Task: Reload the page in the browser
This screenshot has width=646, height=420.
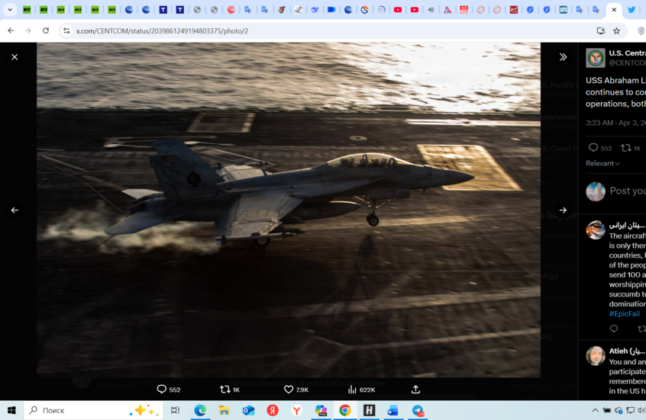Action: [46, 30]
